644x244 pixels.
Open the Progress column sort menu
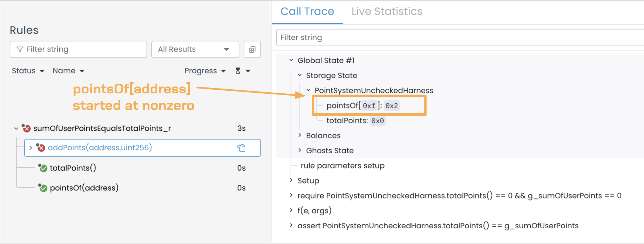pos(205,71)
